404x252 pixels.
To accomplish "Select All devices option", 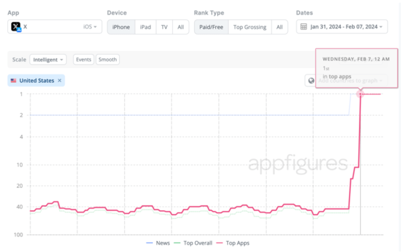I will 181,27.
